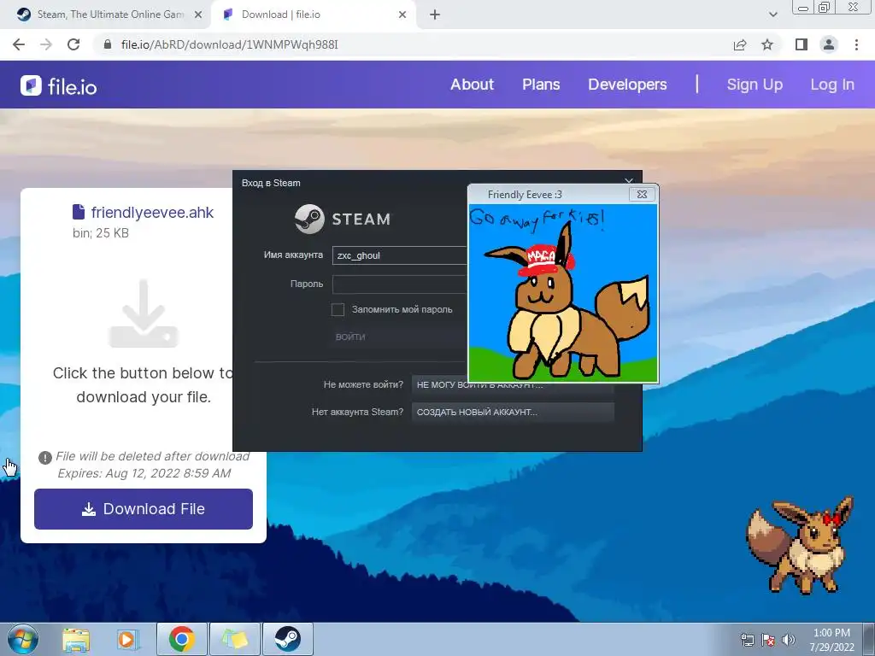Image resolution: width=875 pixels, height=656 pixels.
Task: Click the 'Вход в Steam' window title
Action: tap(271, 183)
